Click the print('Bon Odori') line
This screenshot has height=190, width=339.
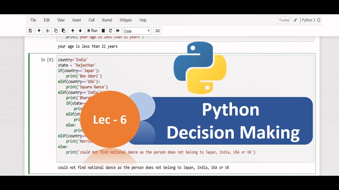[x=84, y=76]
